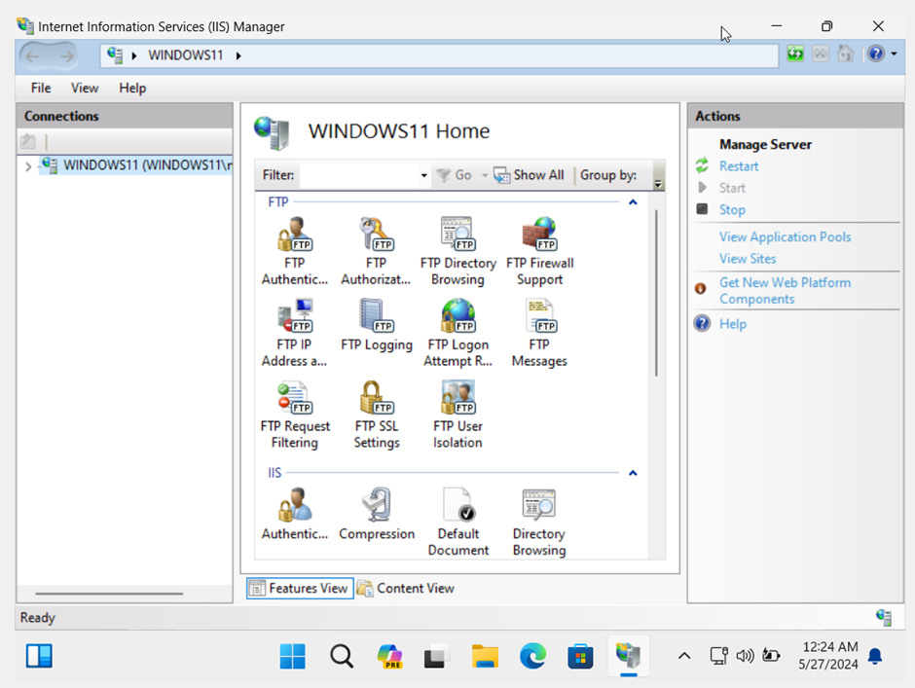915x688 pixels.
Task: Open File Explorer from taskbar
Action: (x=485, y=657)
